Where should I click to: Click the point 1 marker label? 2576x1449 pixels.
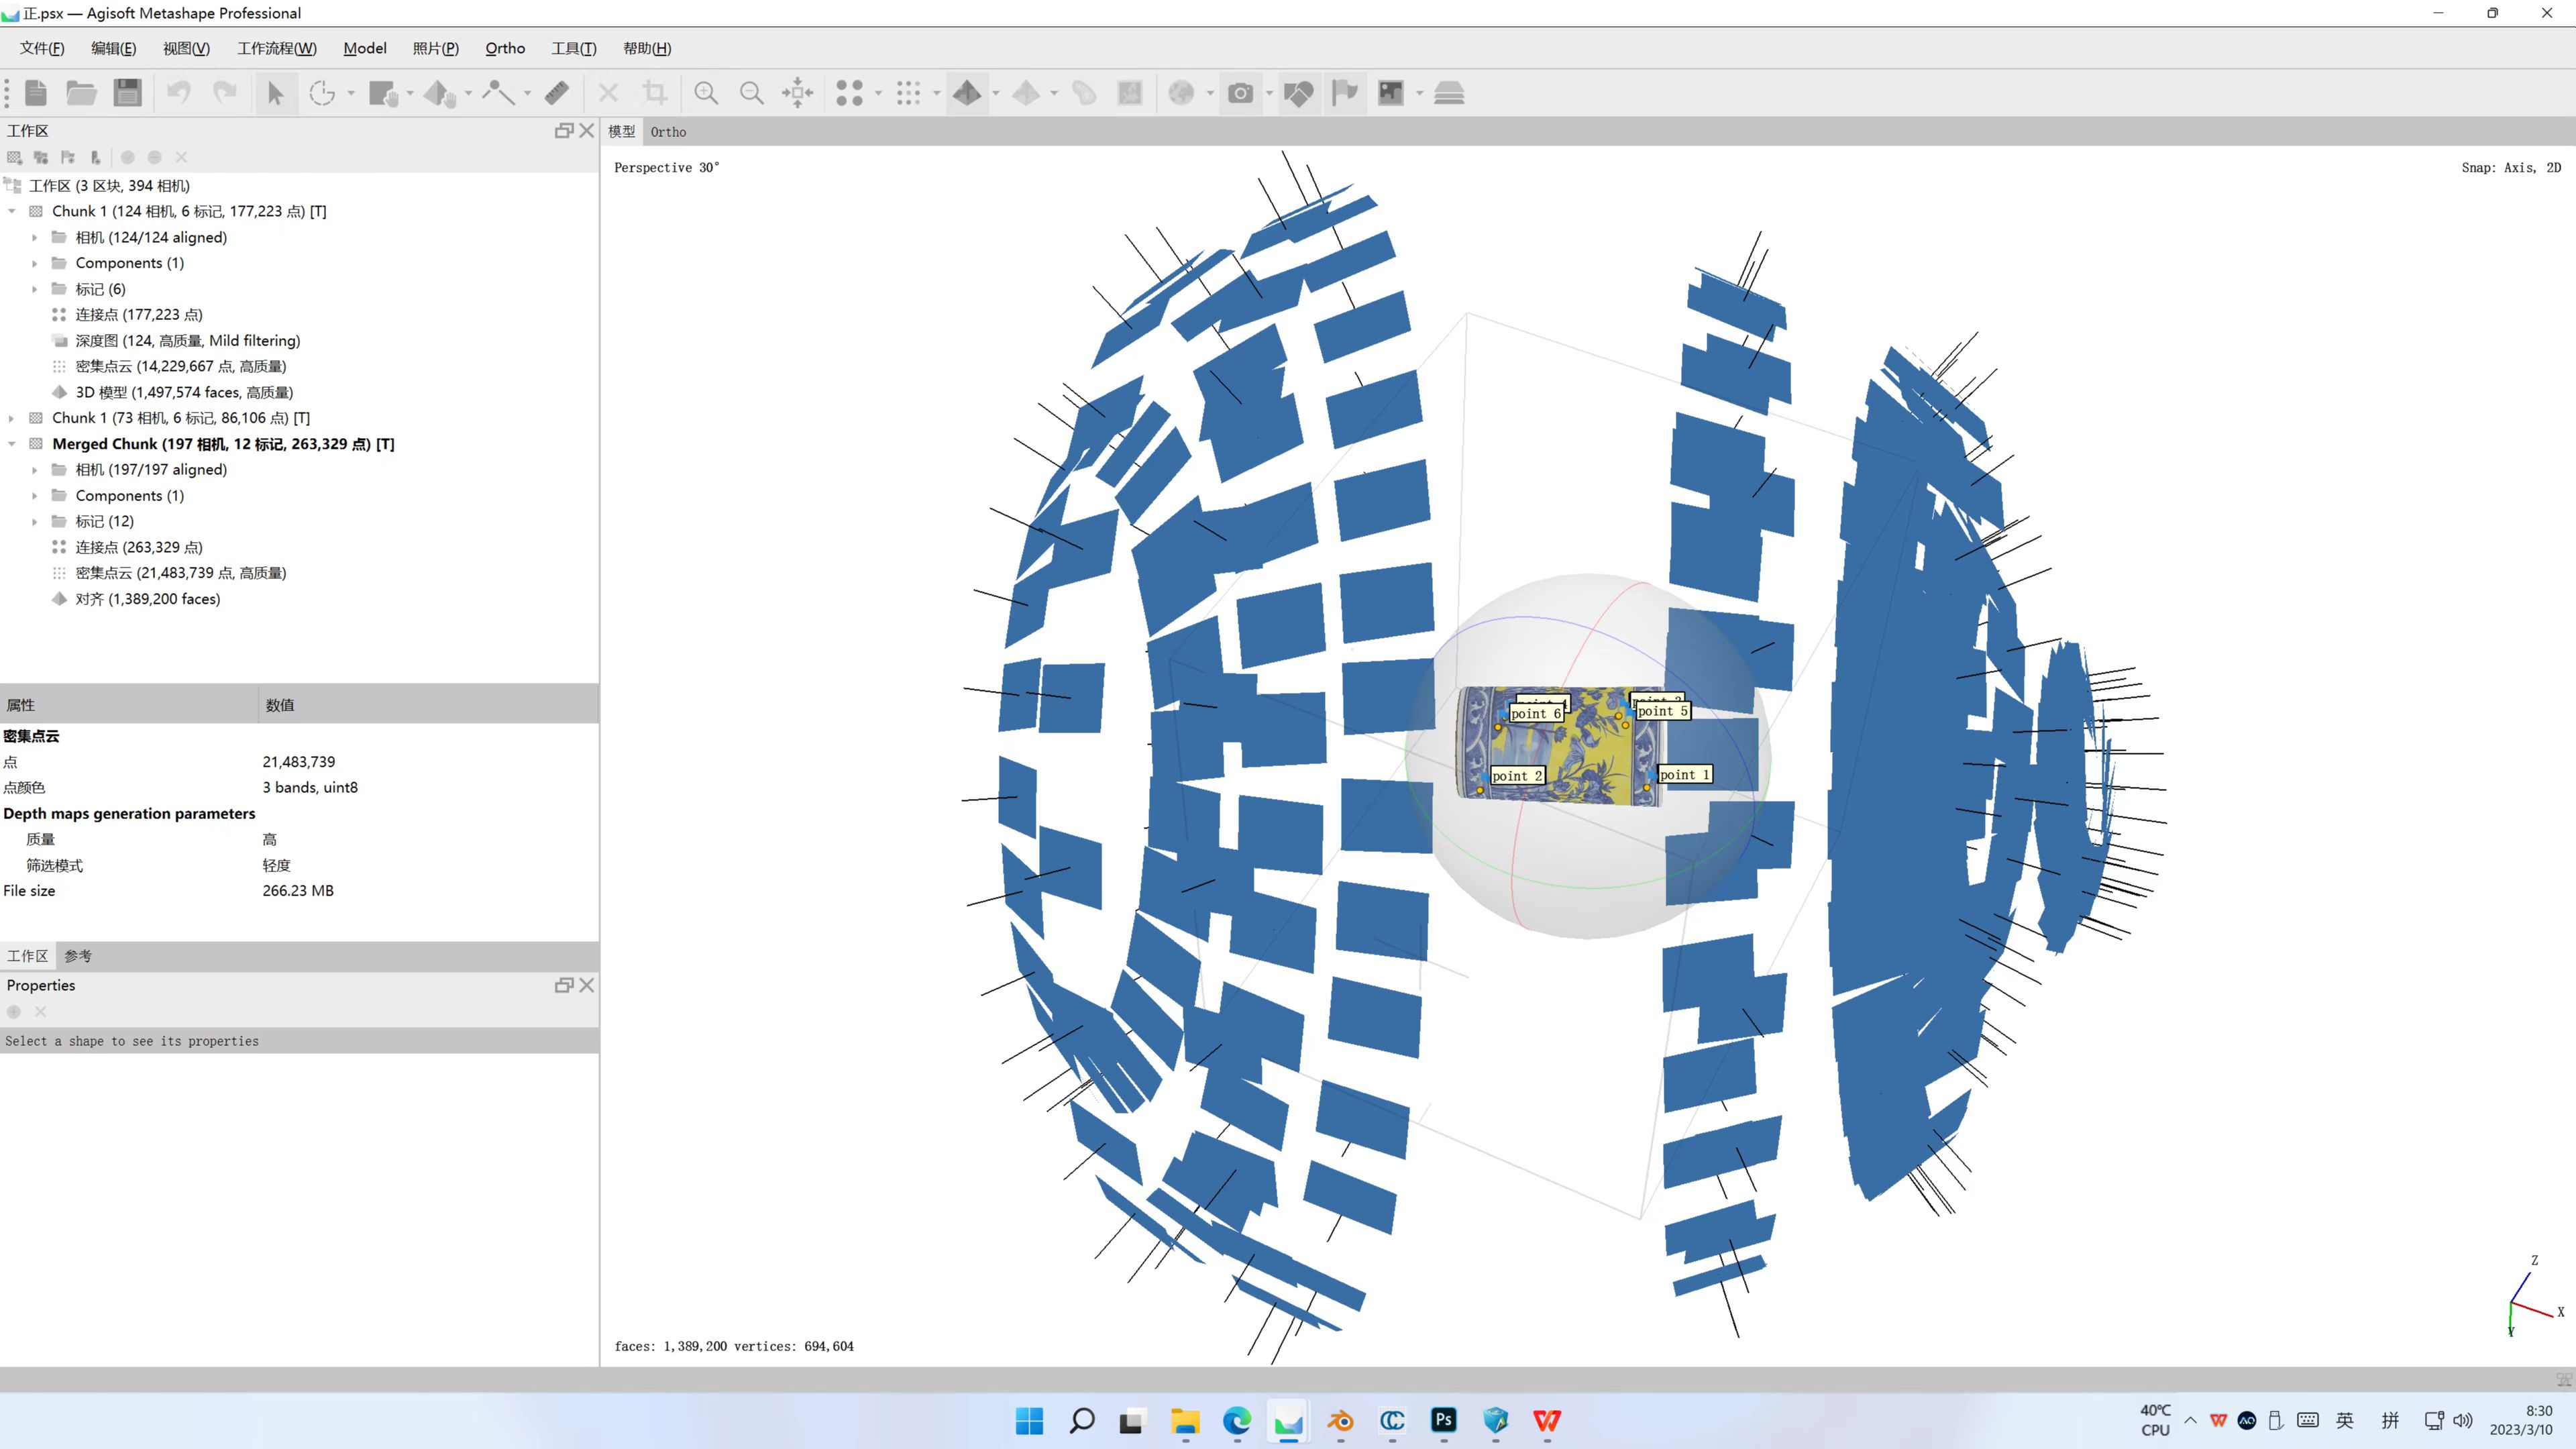(1685, 774)
